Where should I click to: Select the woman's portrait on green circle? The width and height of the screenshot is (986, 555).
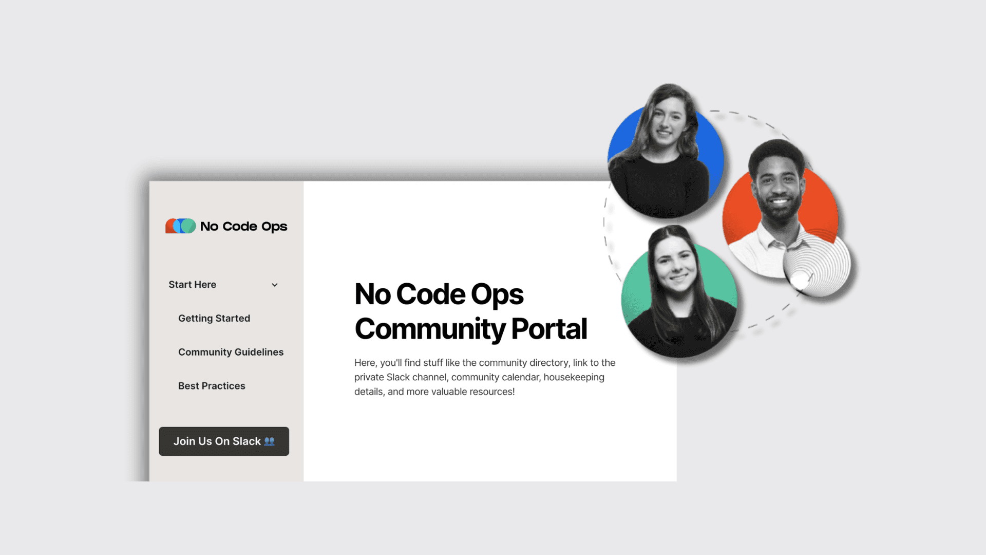coord(679,293)
